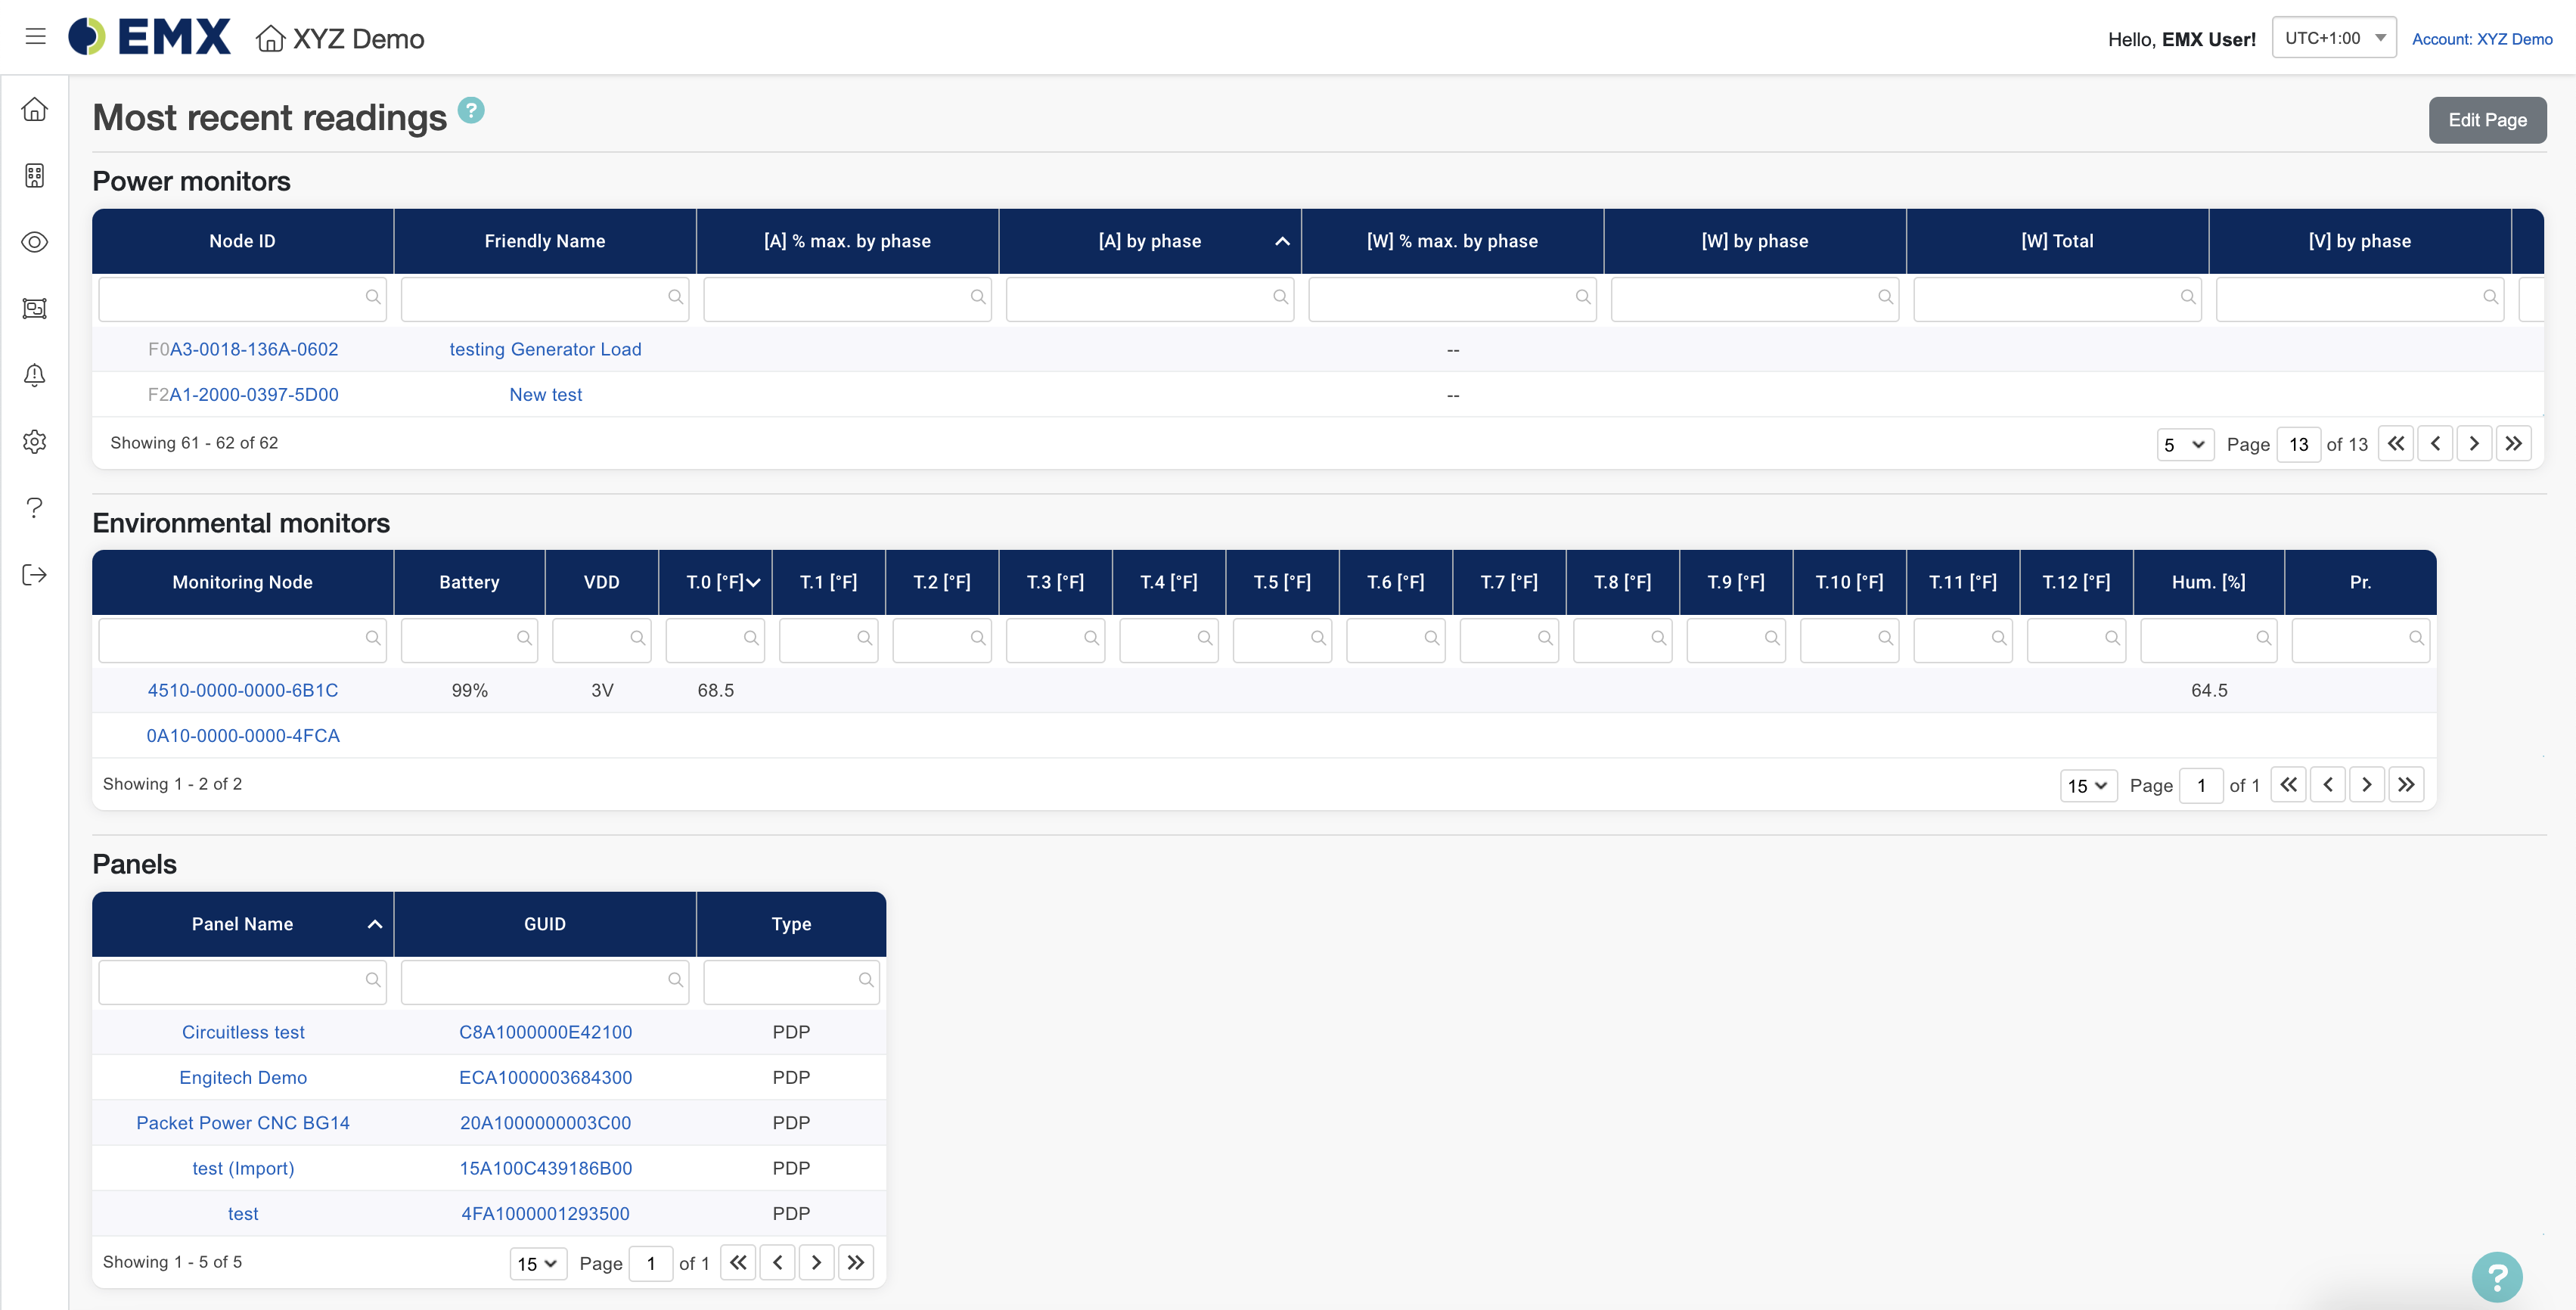
Task: Click the Edit Page button
Action: tap(2489, 120)
